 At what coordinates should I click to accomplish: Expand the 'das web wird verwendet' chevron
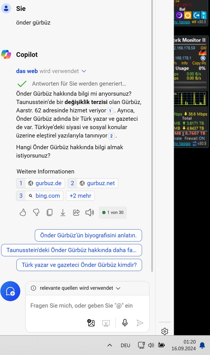coord(84,71)
